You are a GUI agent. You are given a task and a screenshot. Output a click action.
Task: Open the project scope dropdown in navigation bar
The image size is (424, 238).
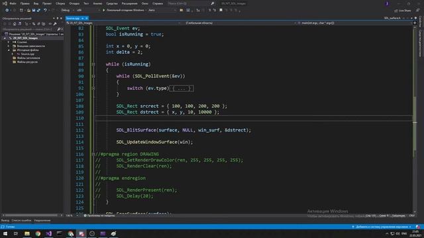click(x=124, y=23)
